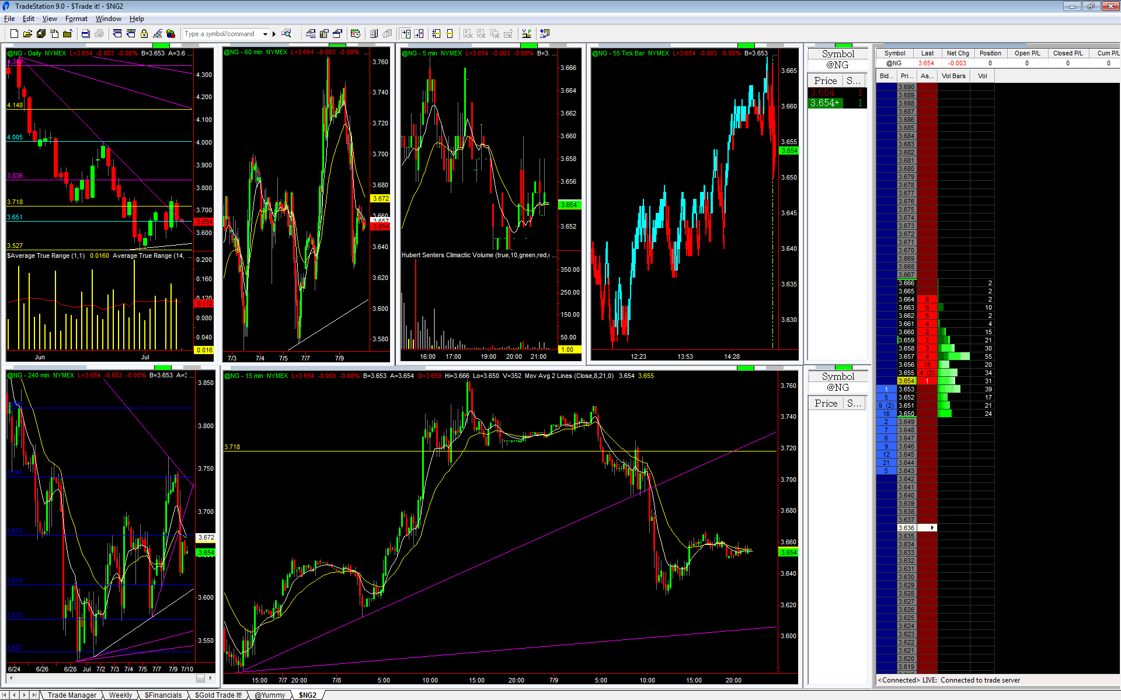Switch to the Trade Manager workspace tab
The image size is (1121, 700).
click(72, 695)
